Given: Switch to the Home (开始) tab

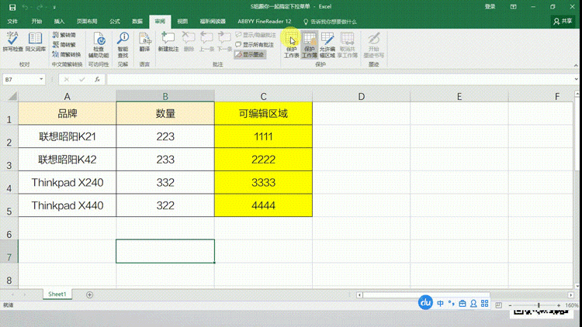Looking at the screenshot, I should click(36, 22).
